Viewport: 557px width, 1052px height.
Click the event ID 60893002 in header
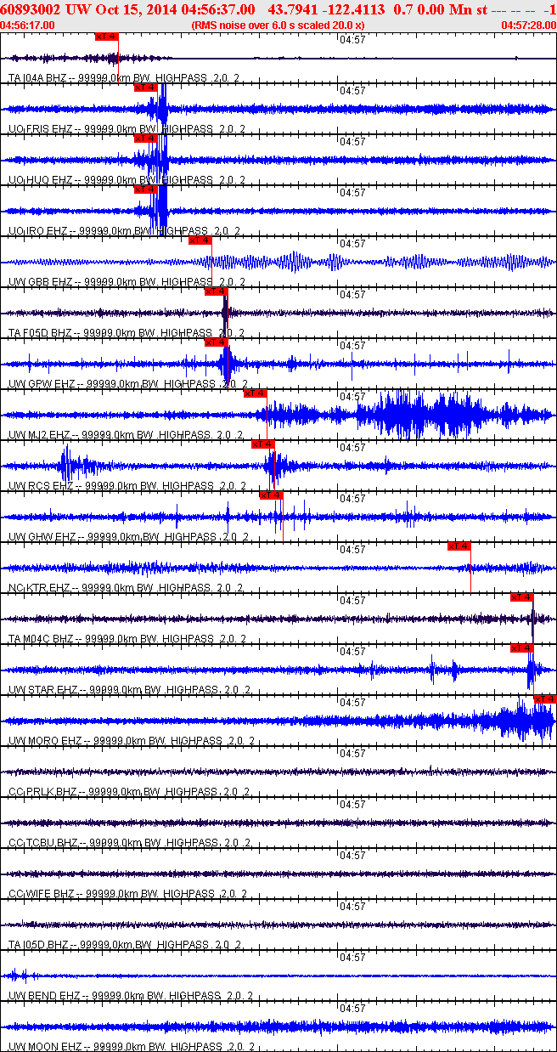click(30, 9)
